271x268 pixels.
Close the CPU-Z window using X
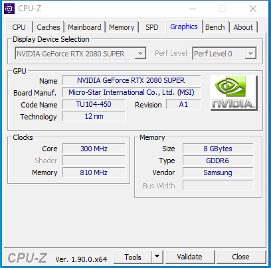tap(253, 9)
